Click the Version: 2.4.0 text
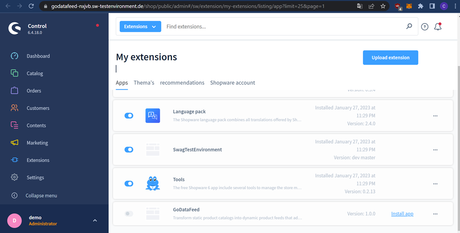The height and width of the screenshot is (233, 460). click(361, 123)
